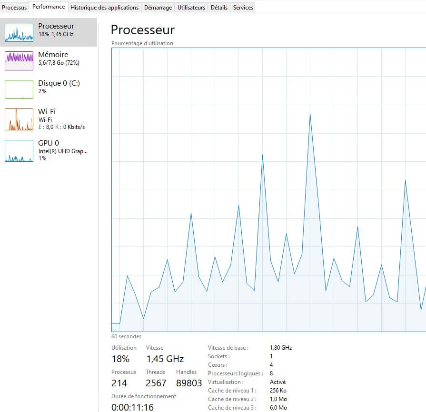Click the GPU 0 graph thumbnail
The width and height of the screenshot is (426, 412).
(19, 151)
